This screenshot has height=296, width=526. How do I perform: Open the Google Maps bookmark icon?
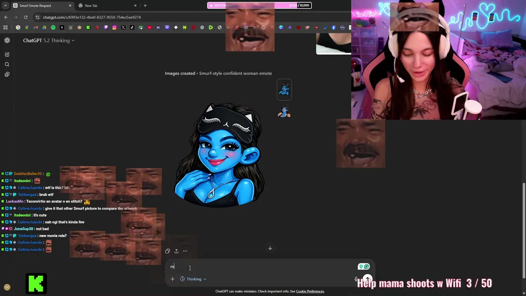pos(27,28)
